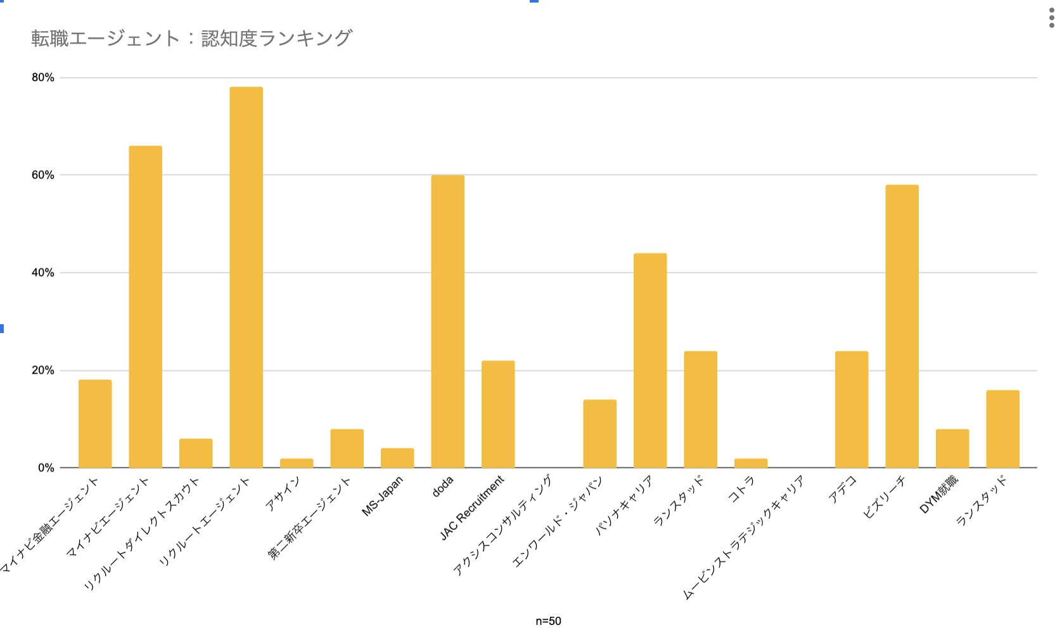Click the n=50 axis title
This screenshot has height=637, width=1062.
click(548, 621)
